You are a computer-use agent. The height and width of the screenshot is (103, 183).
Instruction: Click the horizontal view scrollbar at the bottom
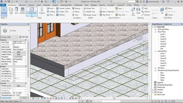[114, 98]
